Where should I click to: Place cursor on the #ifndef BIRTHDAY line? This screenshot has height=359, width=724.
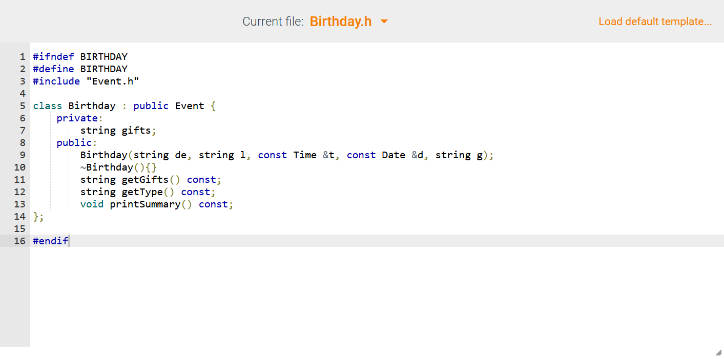coord(79,56)
